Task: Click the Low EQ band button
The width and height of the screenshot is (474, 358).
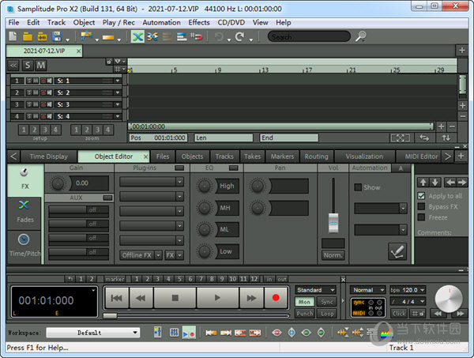Action: tap(226, 251)
